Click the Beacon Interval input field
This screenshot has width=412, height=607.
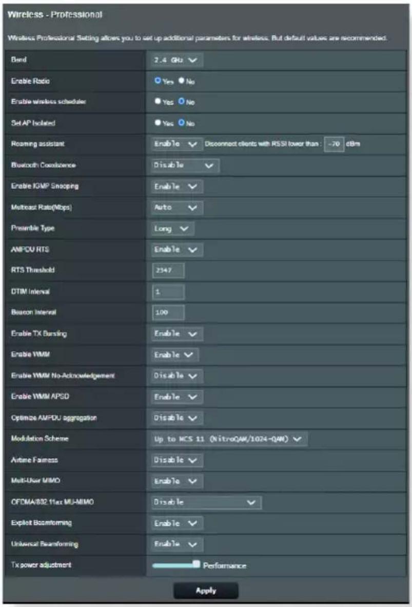[x=168, y=312]
